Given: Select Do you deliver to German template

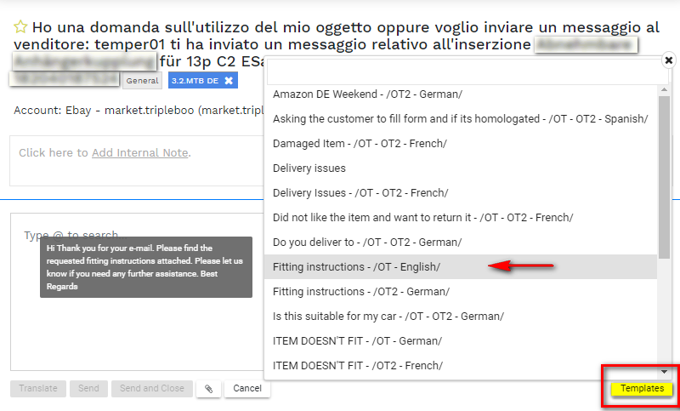Looking at the screenshot, I should pyautogui.click(x=367, y=243).
